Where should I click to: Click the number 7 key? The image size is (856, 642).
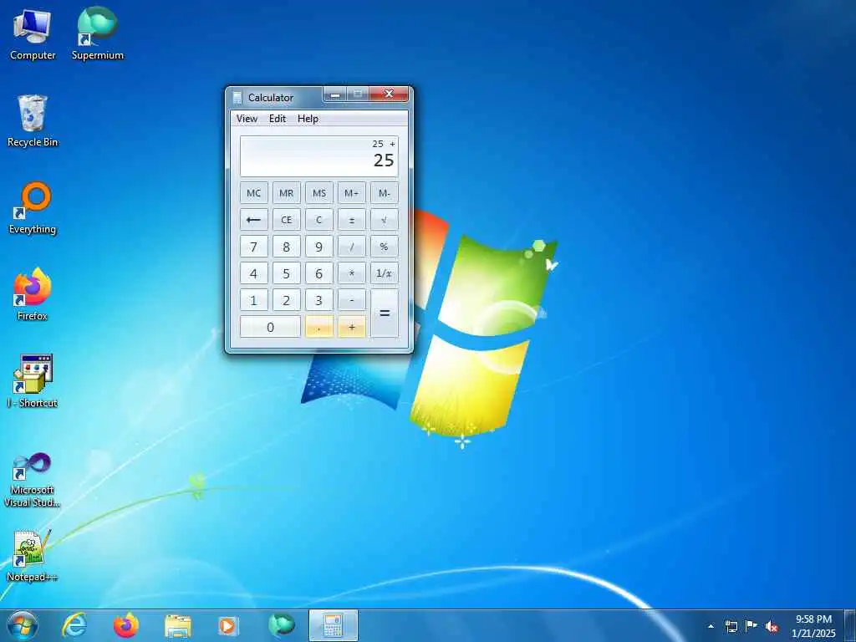(254, 247)
